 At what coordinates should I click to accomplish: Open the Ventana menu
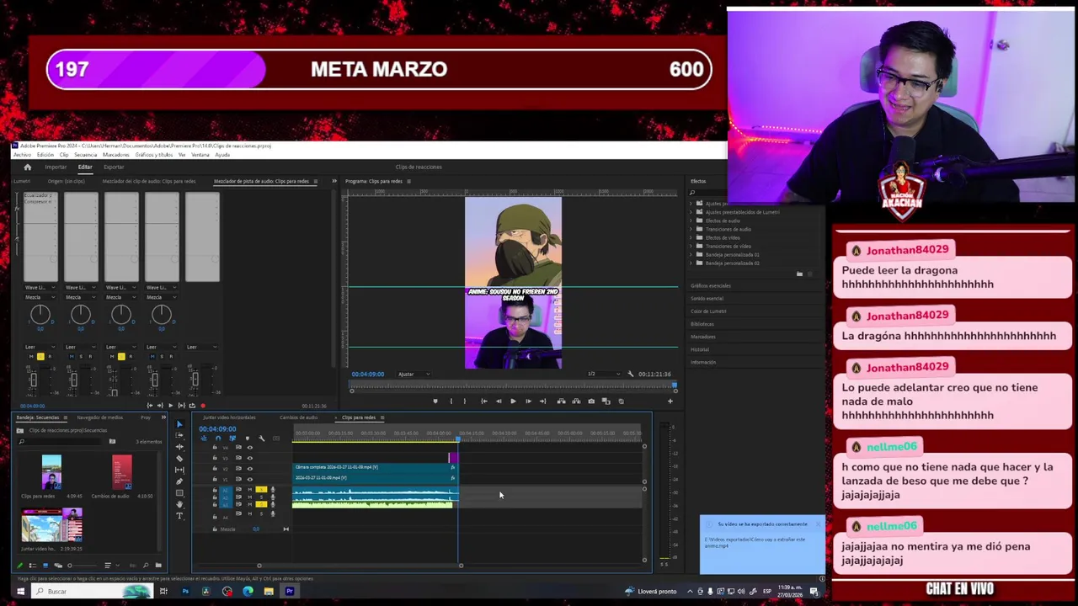200,155
